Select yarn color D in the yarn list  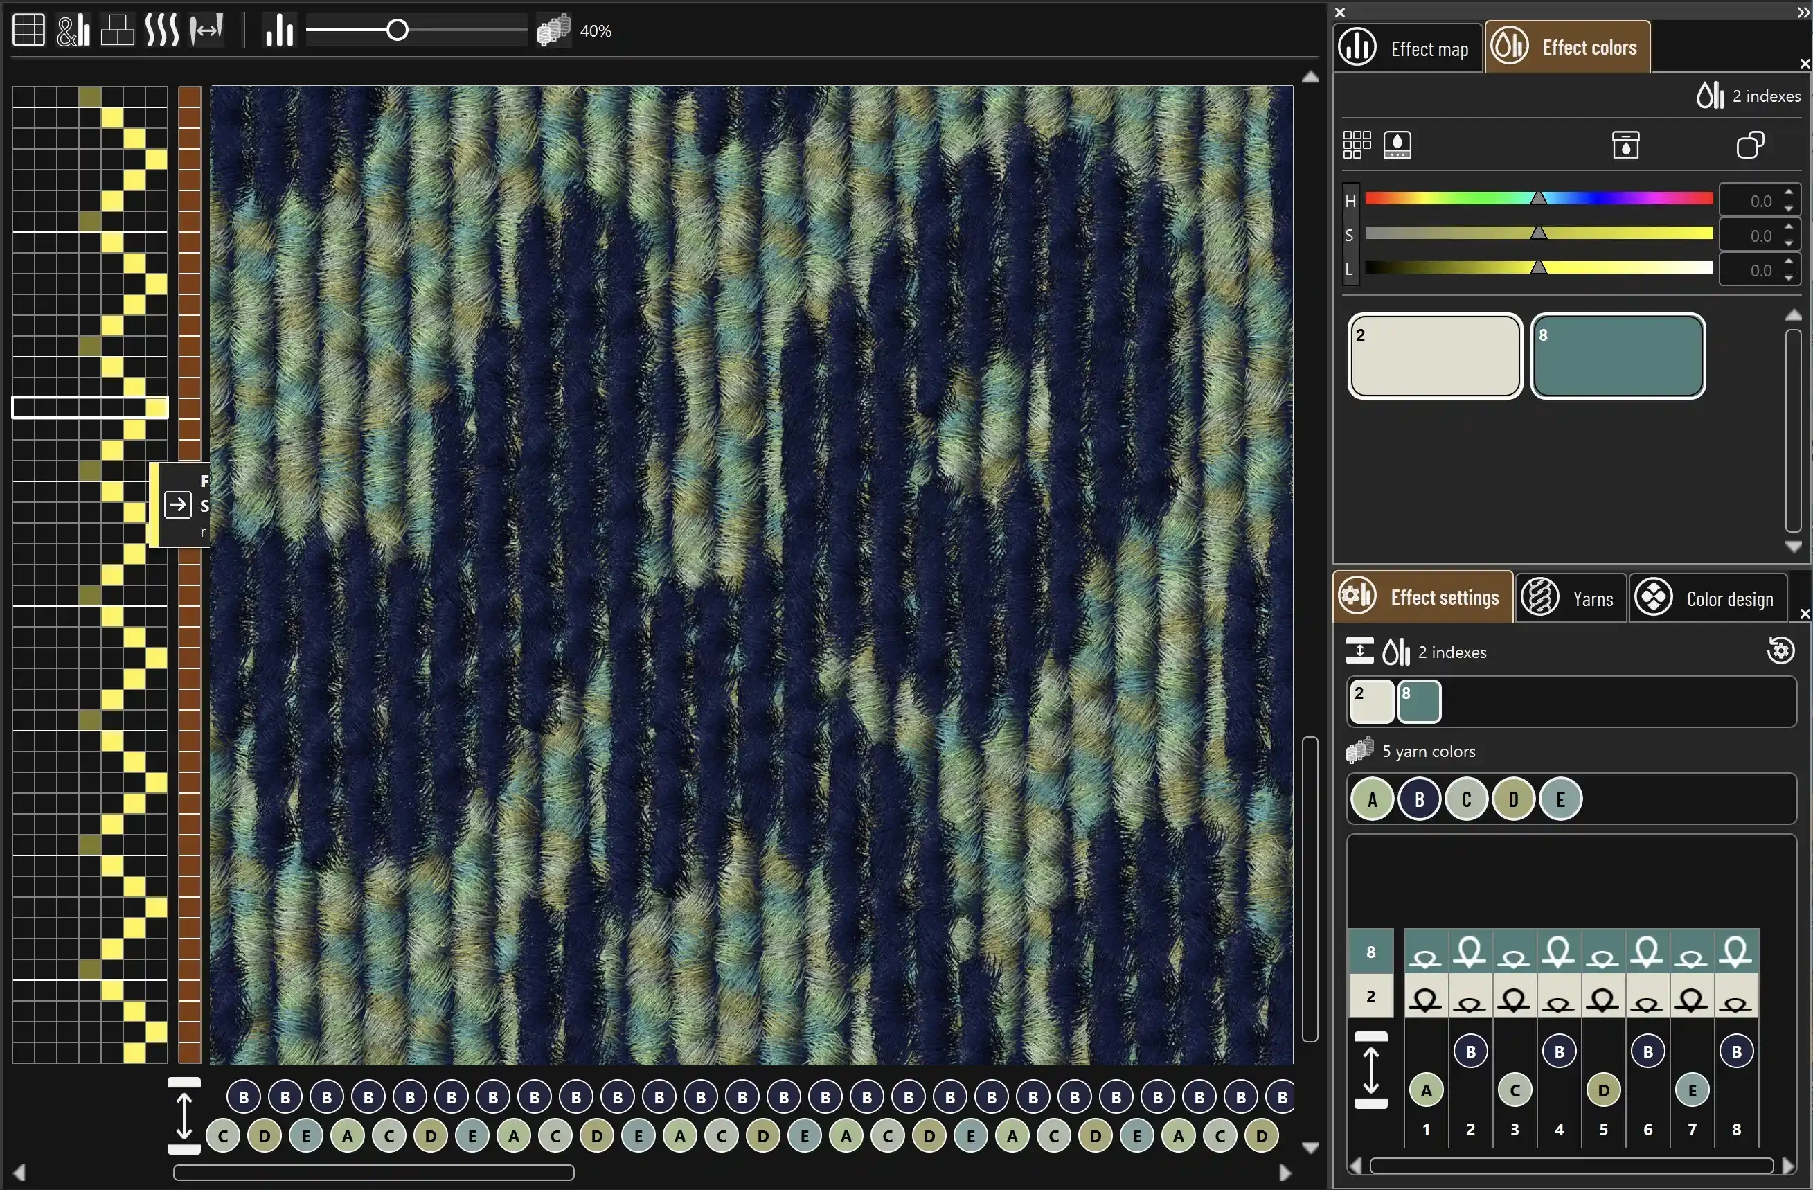coord(1514,799)
